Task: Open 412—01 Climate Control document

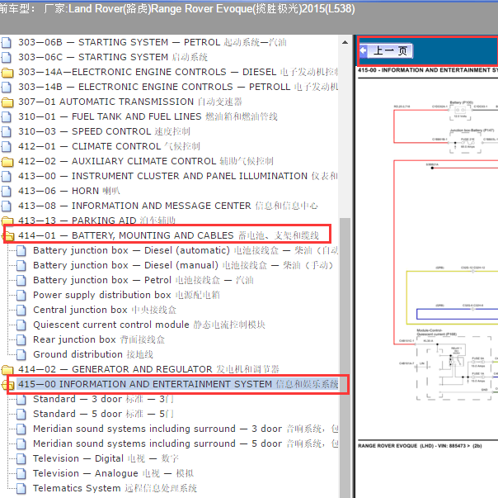Action: point(110,146)
